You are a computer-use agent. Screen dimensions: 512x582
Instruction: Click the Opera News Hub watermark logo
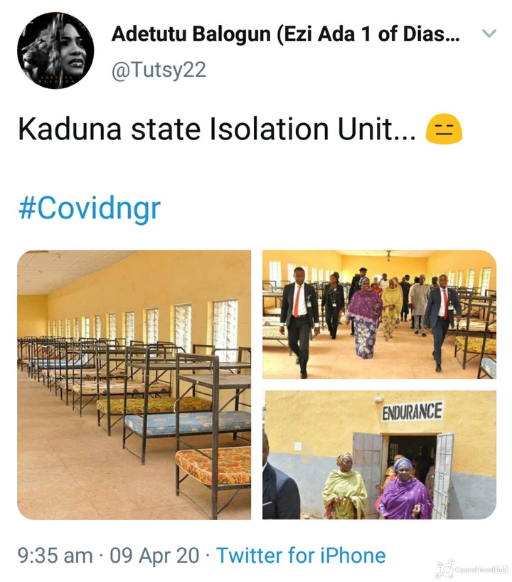point(472,569)
